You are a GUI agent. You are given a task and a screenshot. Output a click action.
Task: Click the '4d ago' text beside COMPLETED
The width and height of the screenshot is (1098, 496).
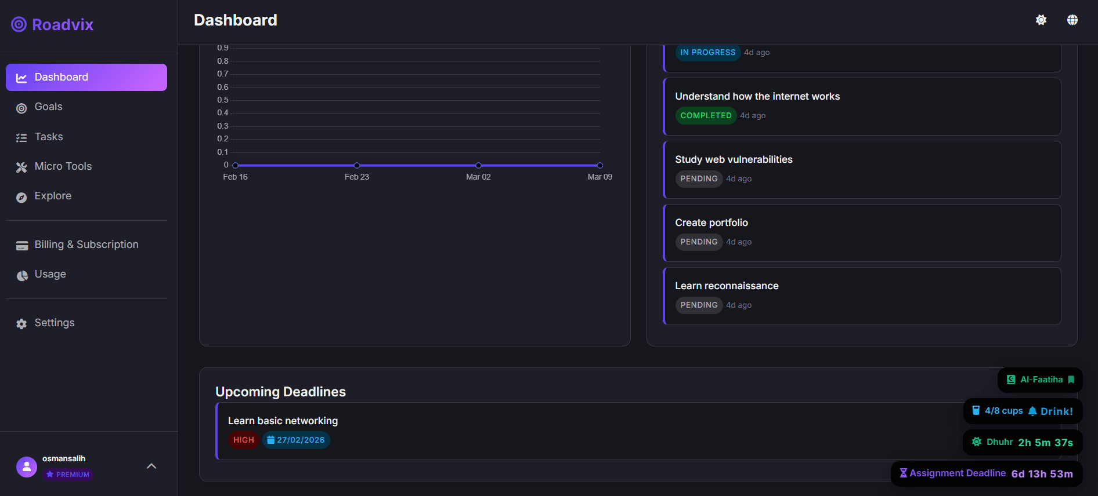click(x=753, y=115)
